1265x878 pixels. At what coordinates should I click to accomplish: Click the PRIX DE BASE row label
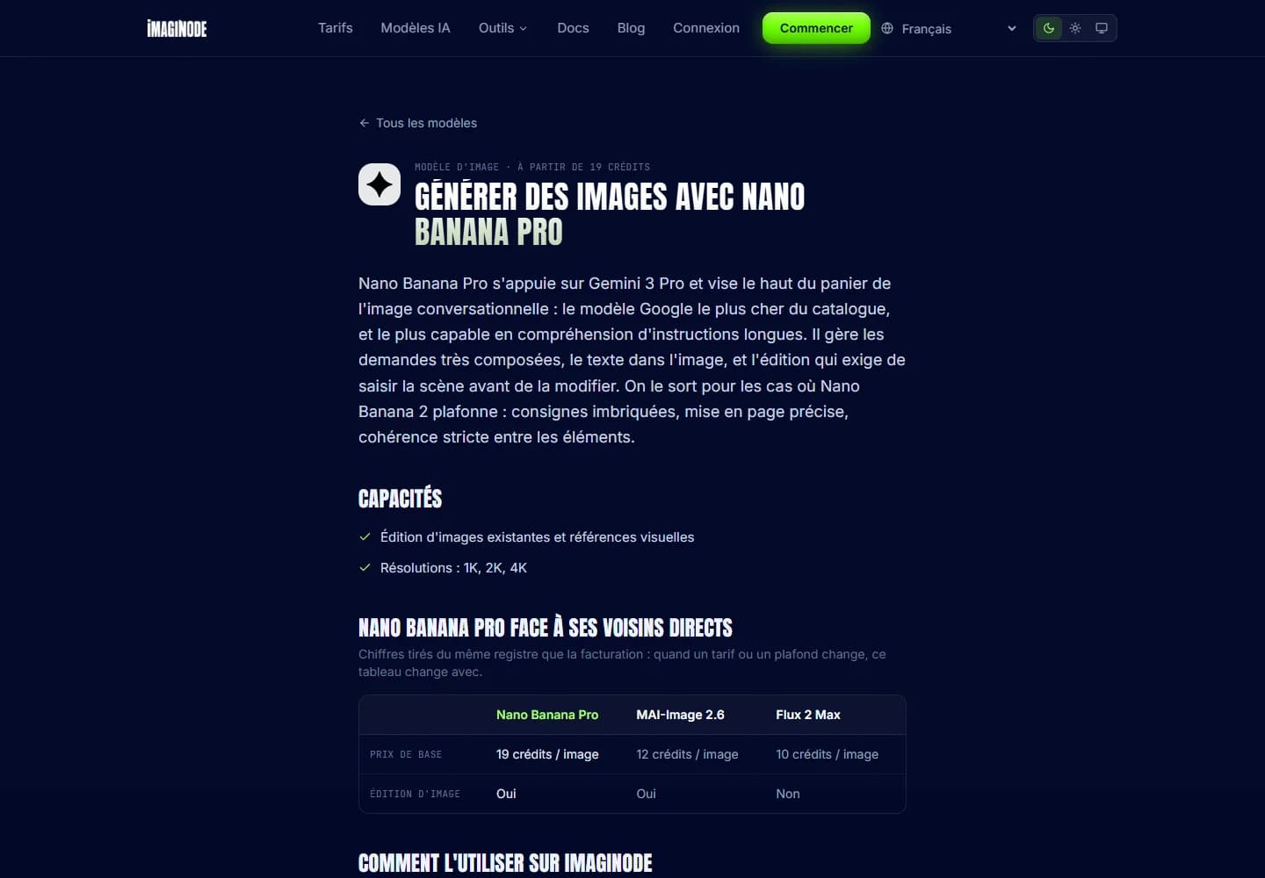tap(406, 754)
